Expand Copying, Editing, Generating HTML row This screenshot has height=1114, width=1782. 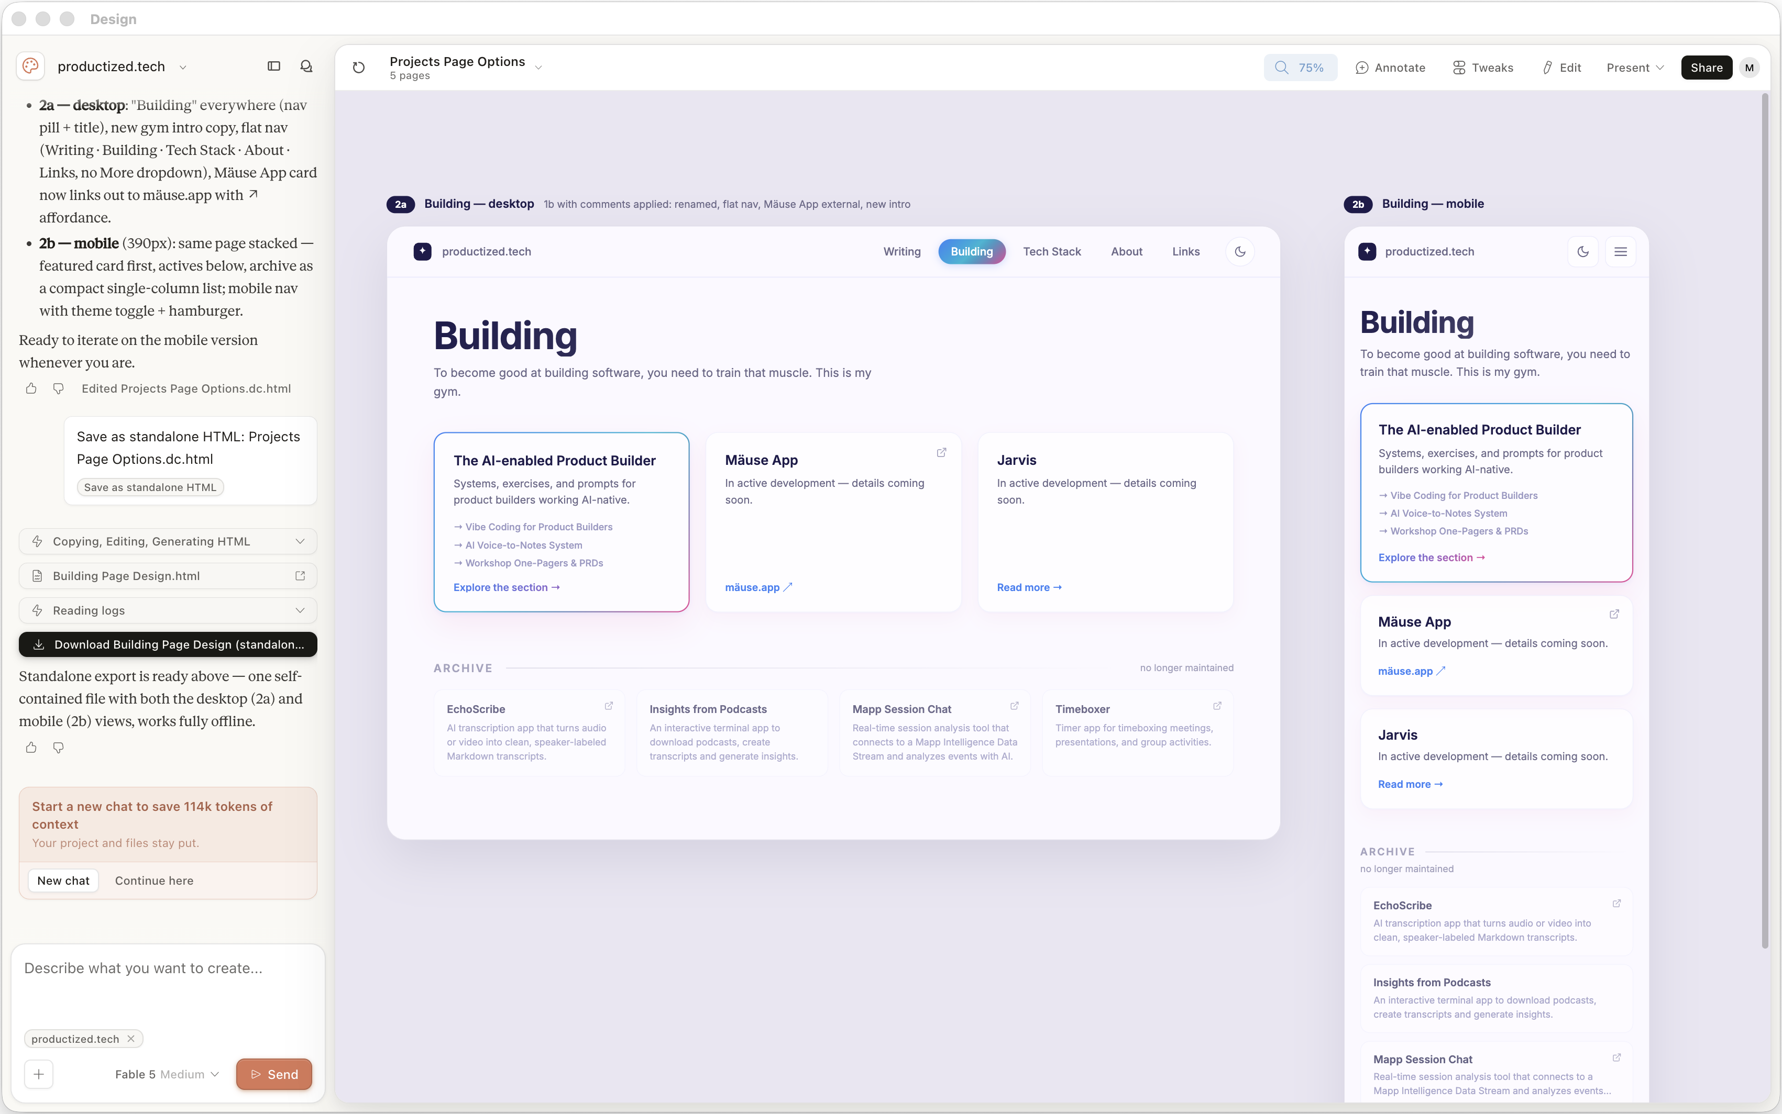pyautogui.click(x=168, y=541)
